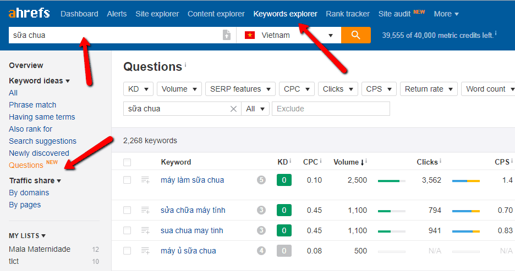Image resolution: width=515 pixels, height=271 pixels.
Task: Expand the KD filter dropdown
Action: click(x=138, y=89)
